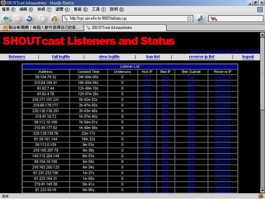The image size is (265, 199).
Task: Ban IP for listener 218.166.207.79
Action: click(166, 151)
